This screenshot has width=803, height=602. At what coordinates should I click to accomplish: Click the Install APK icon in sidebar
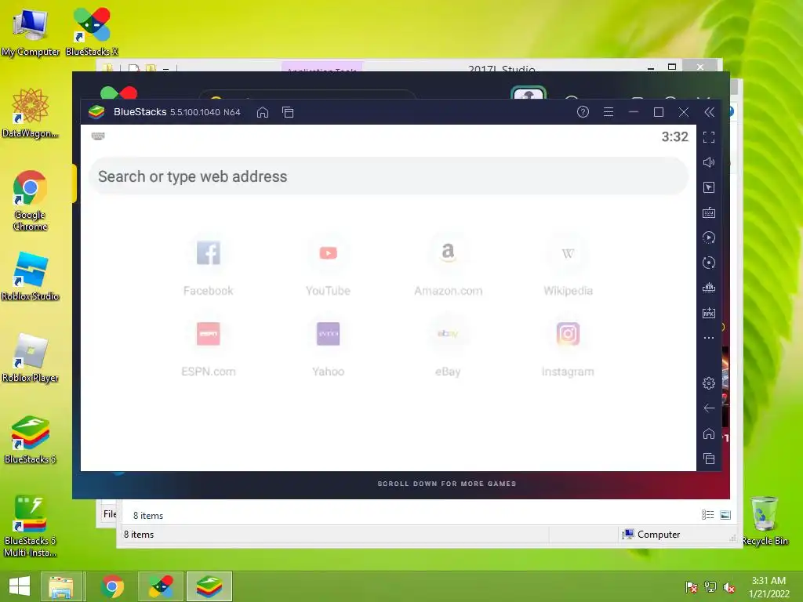709,313
